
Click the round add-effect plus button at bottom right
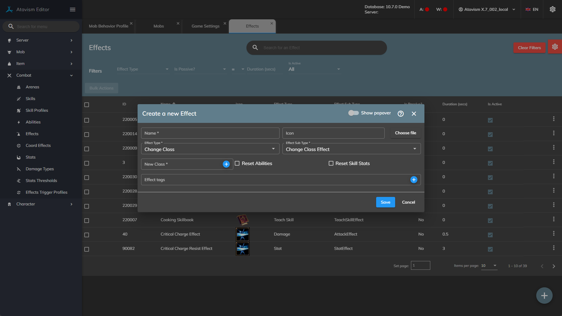(x=544, y=296)
